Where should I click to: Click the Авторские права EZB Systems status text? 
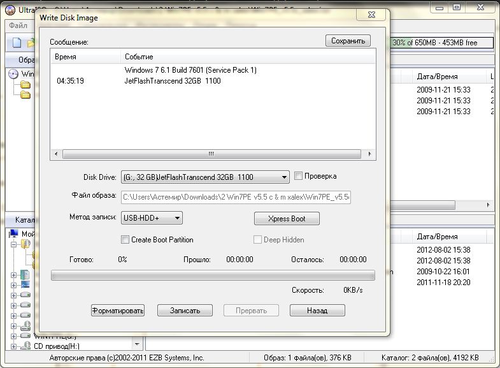coord(127,358)
